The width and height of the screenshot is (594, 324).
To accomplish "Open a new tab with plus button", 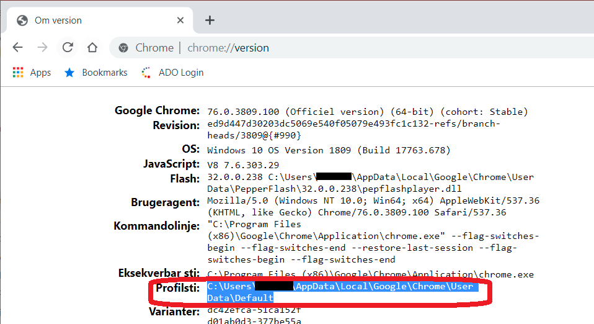I will point(210,20).
